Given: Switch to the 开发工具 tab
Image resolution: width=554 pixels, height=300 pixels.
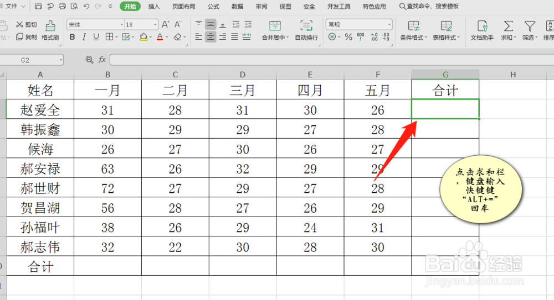Looking at the screenshot, I should (x=338, y=6).
